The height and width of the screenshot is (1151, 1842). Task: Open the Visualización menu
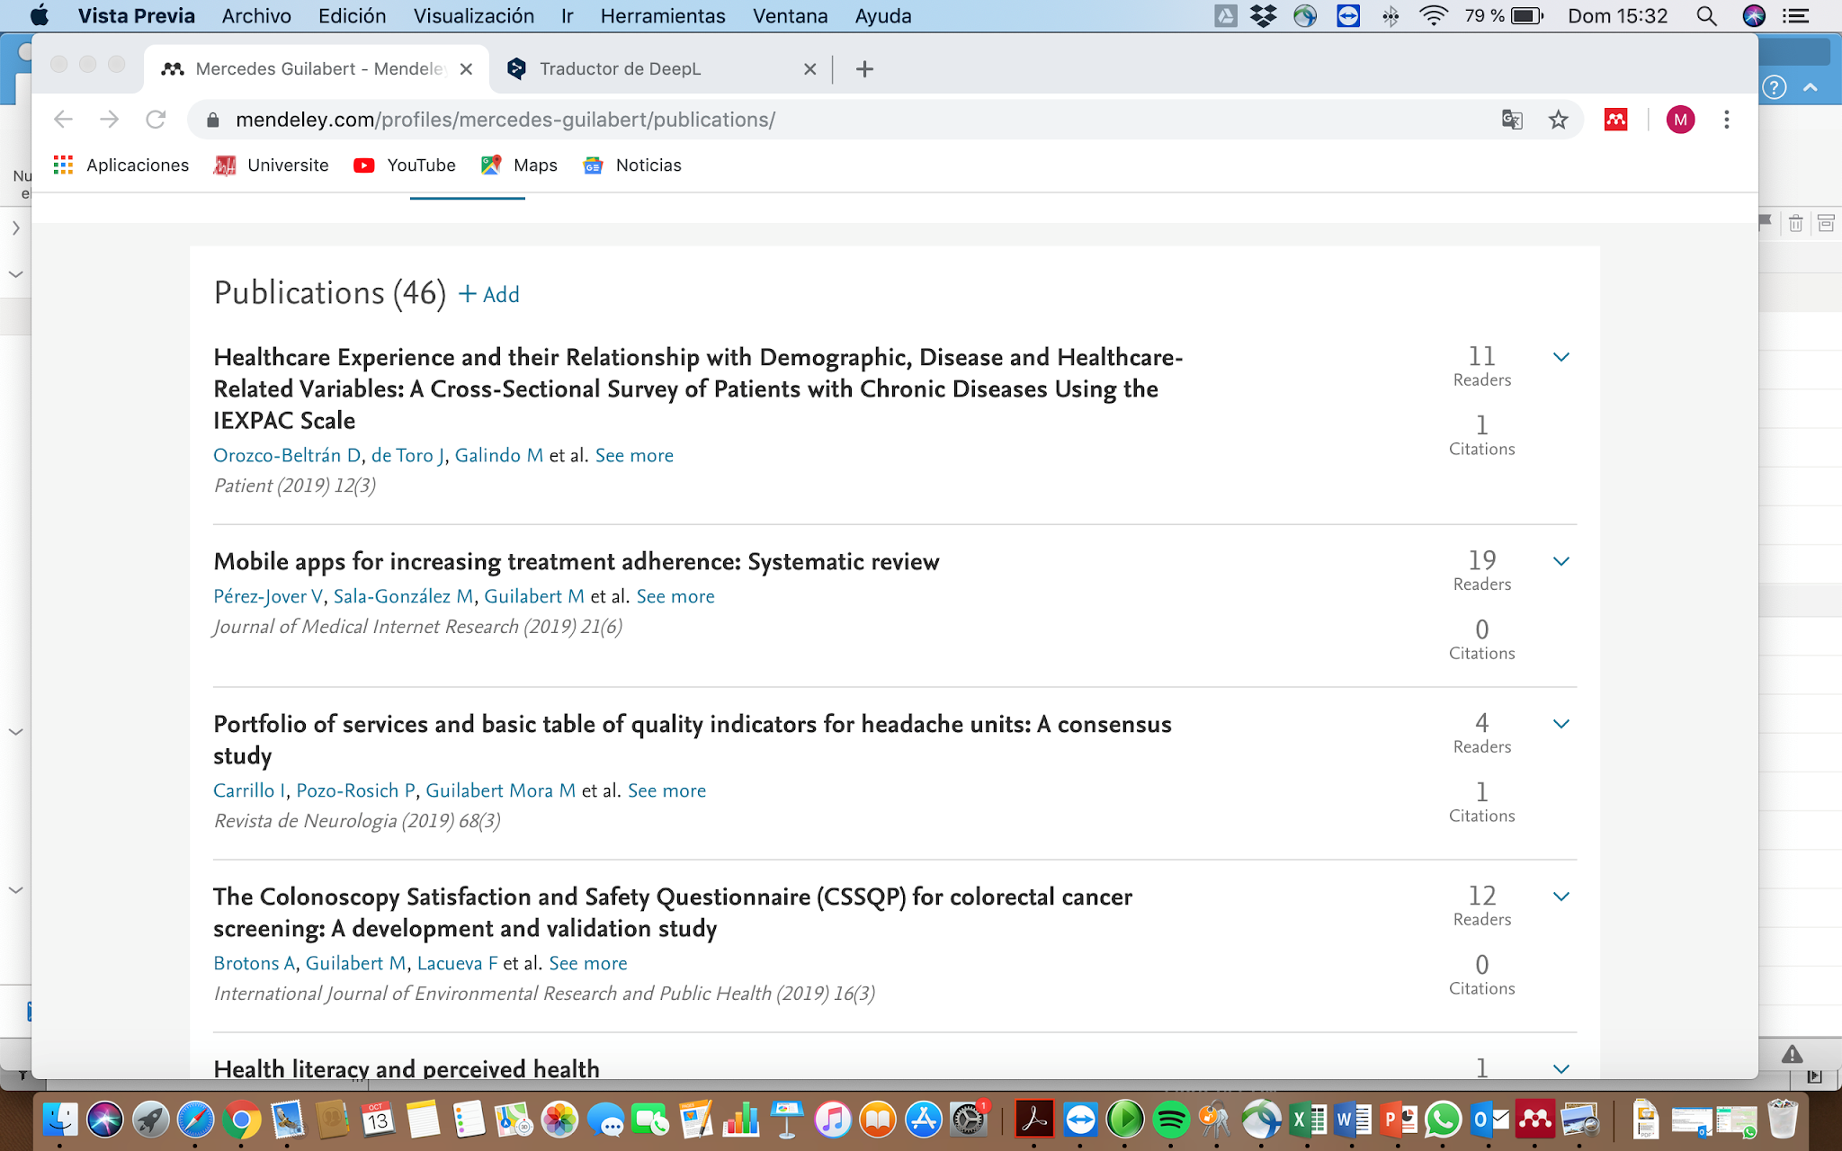tap(473, 16)
